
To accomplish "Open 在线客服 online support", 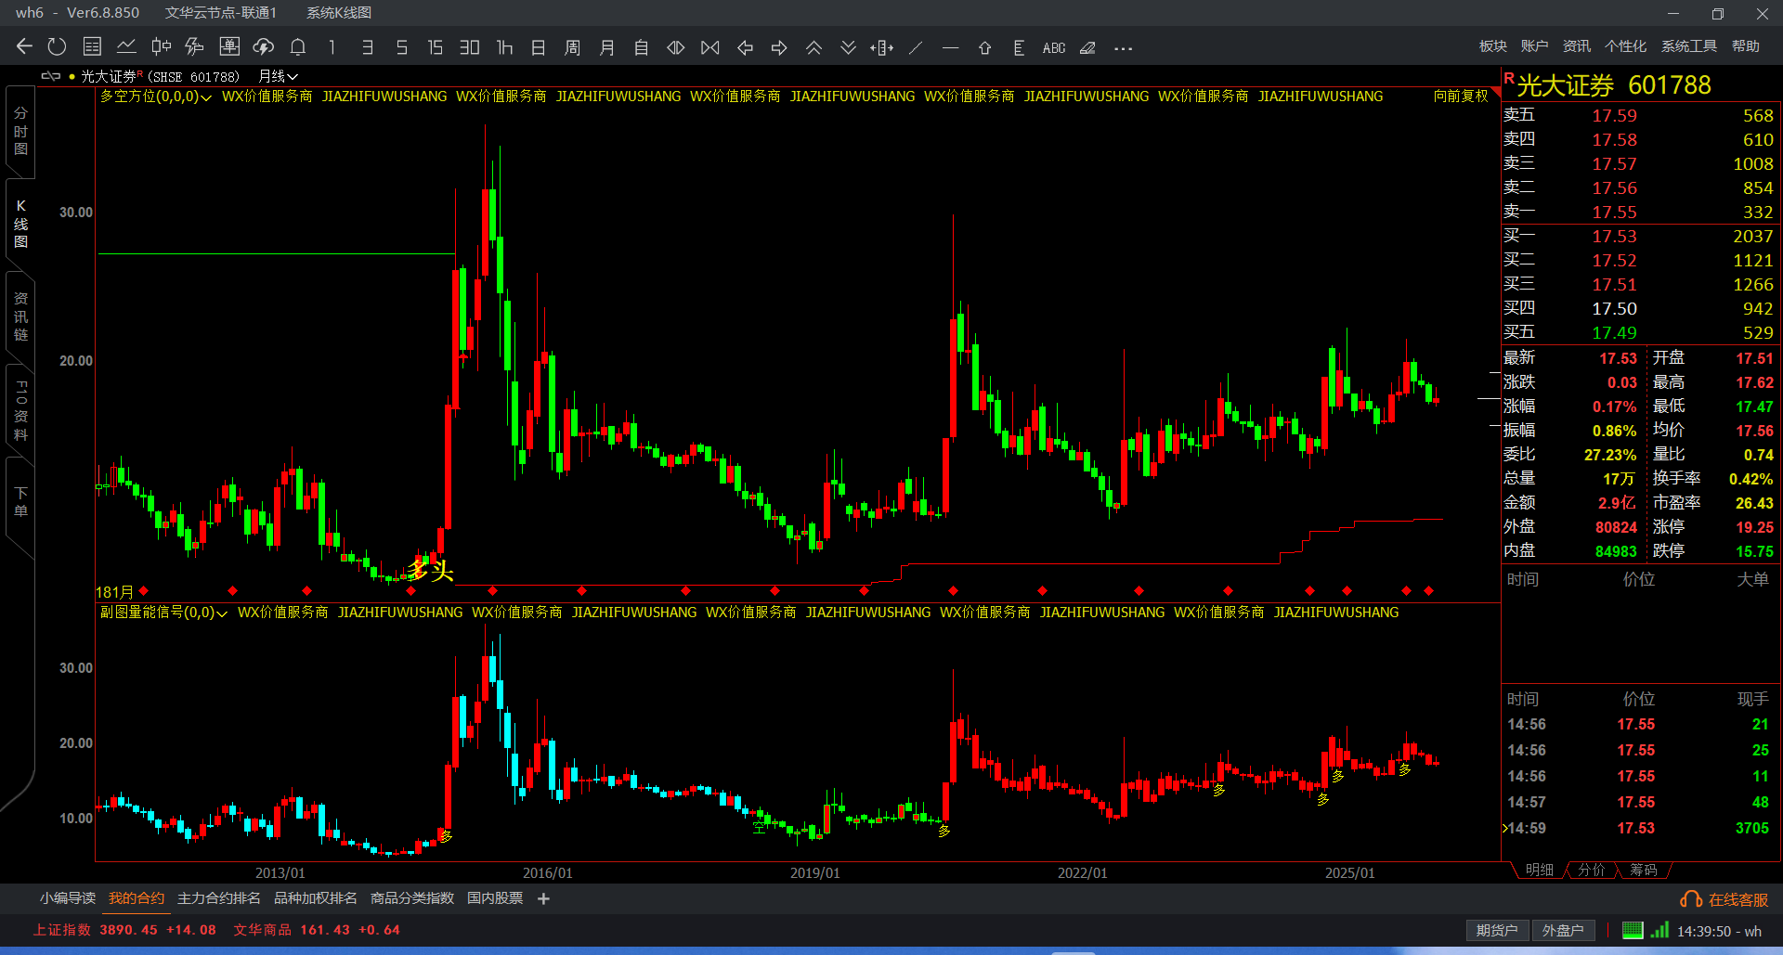I will pos(1724,899).
